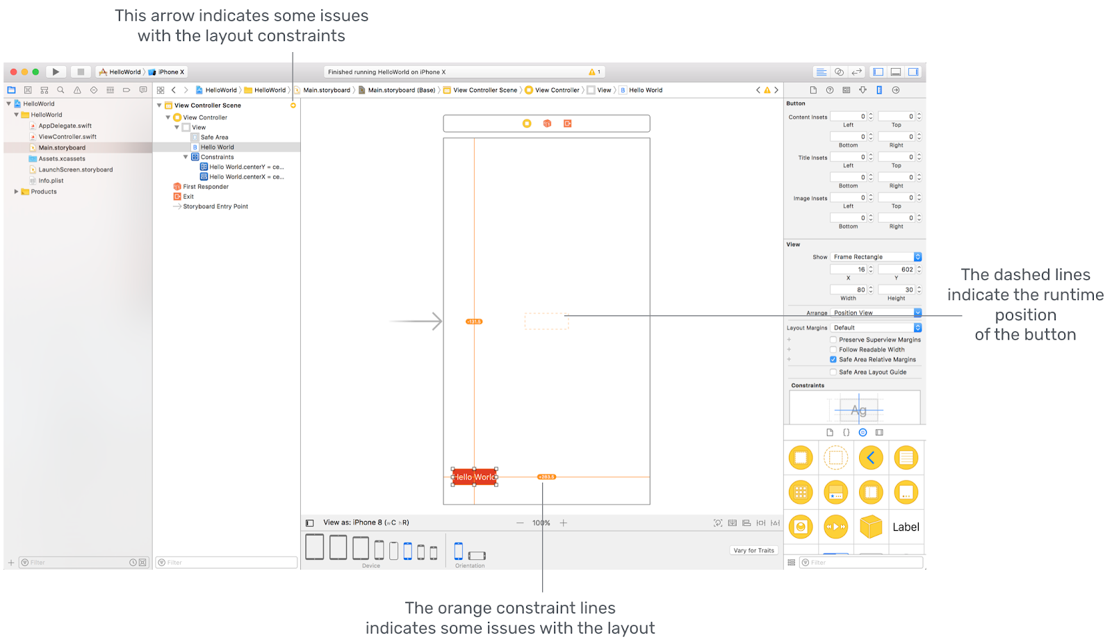Viewport: 1112px width, 644px height.
Task: Show the breakpoint navigator tab icon
Action: click(x=126, y=90)
